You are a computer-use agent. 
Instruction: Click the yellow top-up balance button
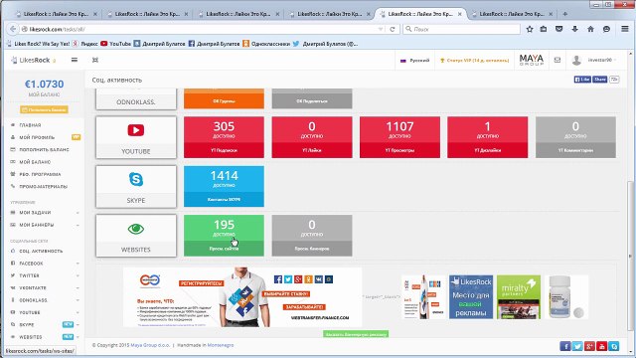click(44, 109)
